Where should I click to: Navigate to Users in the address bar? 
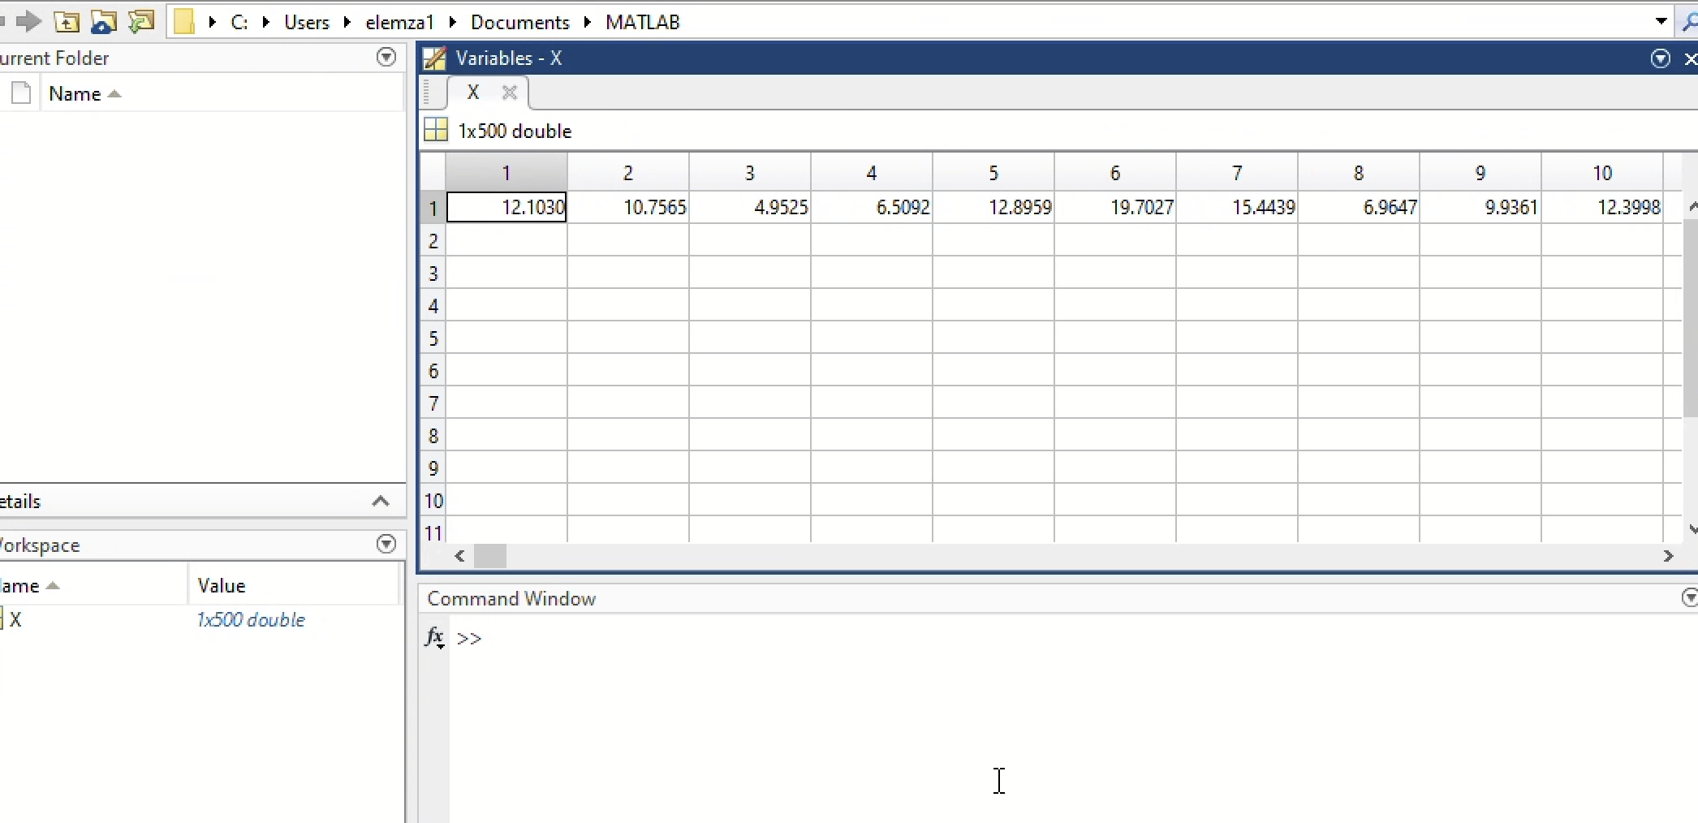(307, 22)
